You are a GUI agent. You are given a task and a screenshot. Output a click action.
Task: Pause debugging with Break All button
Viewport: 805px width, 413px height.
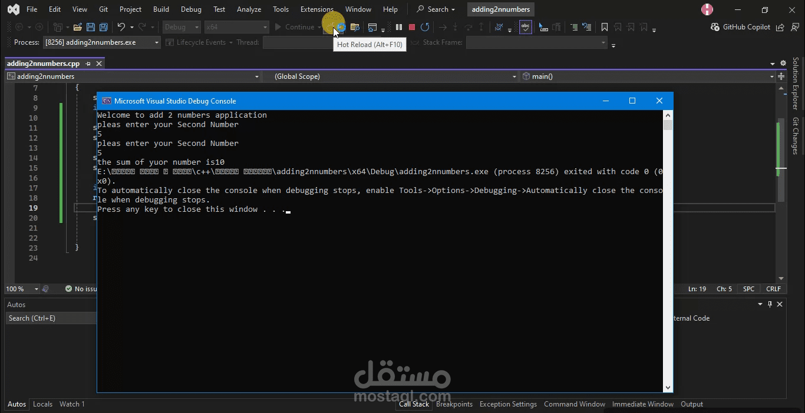pos(399,27)
